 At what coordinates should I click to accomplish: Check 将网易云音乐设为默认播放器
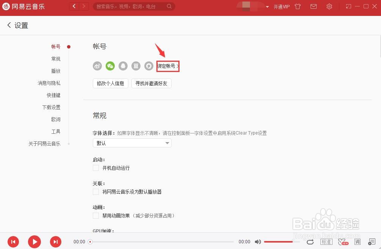click(x=96, y=192)
